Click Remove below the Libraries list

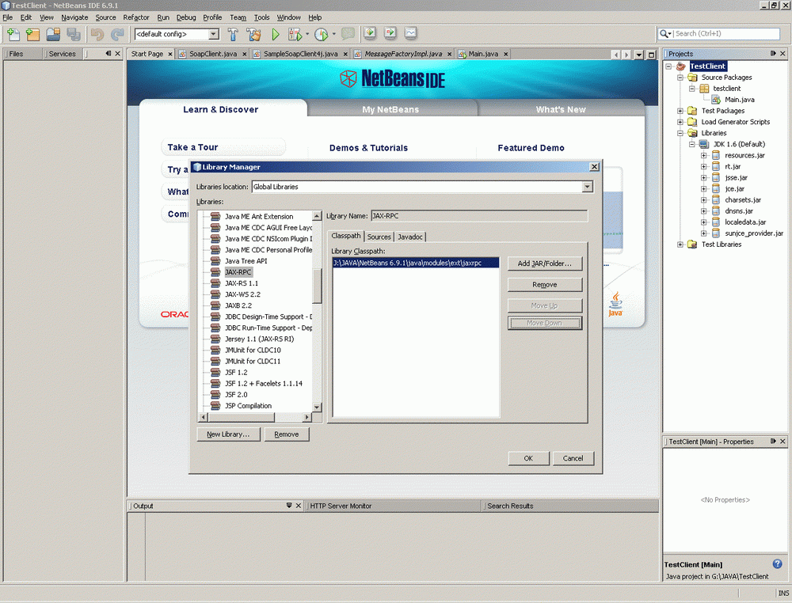pos(287,434)
